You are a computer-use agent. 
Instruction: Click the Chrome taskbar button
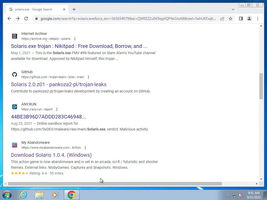(71, 195)
